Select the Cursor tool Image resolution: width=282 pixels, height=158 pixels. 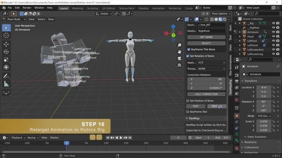(6, 36)
